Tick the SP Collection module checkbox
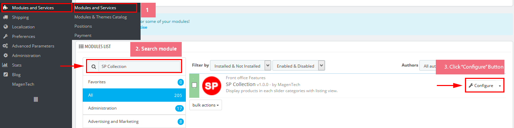The height and width of the screenshot is (128, 514). click(x=194, y=85)
